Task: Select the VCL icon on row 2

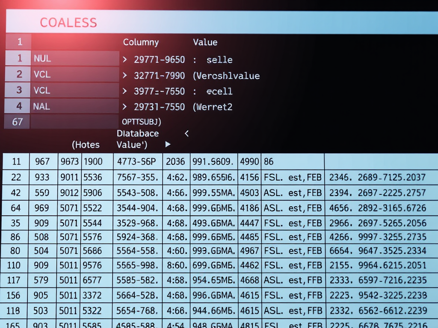Action: [x=41, y=74]
